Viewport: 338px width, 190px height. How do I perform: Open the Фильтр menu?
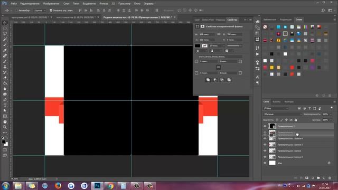pos(104,4)
